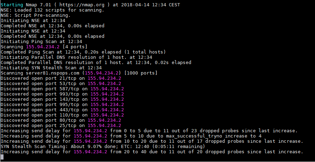The width and height of the screenshot is (315, 162).
Task: Click the 'Initiating SYN Stealth Scan' line
Action: (x=51, y=68)
